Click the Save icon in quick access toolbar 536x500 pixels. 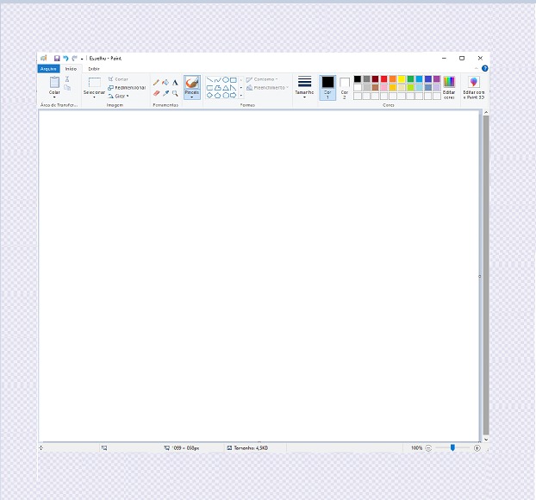coord(57,58)
